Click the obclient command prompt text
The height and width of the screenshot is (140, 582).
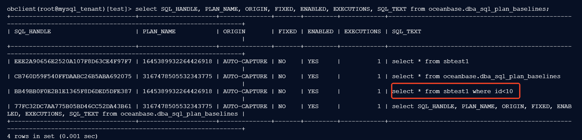(x=69, y=9)
